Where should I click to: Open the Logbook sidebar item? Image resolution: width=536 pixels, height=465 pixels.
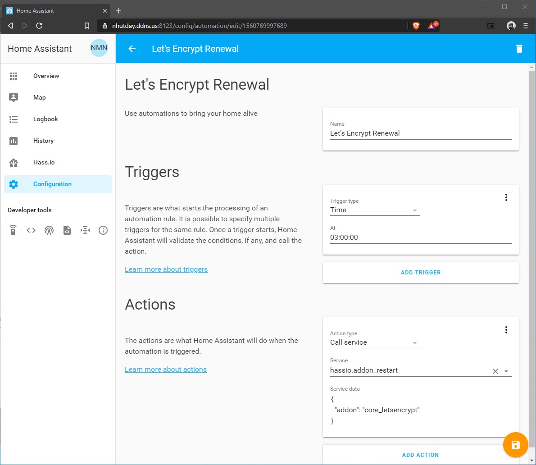[x=58, y=119]
